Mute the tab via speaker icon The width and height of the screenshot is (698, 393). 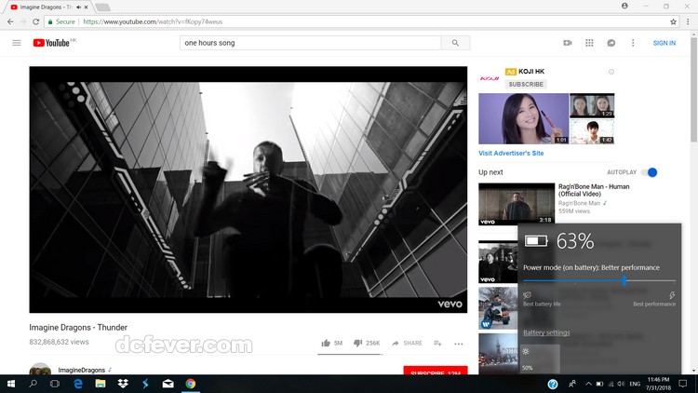tap(79, 7)
